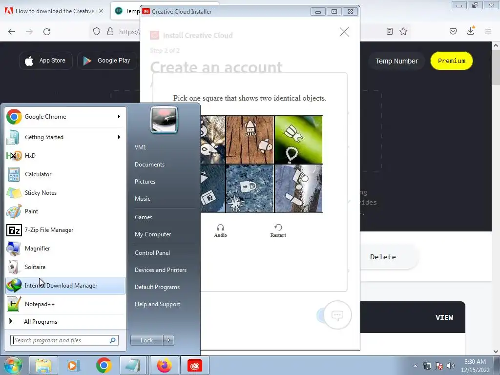Open the chat bubble in installer
500x375 pixels.
click(337, 315)
